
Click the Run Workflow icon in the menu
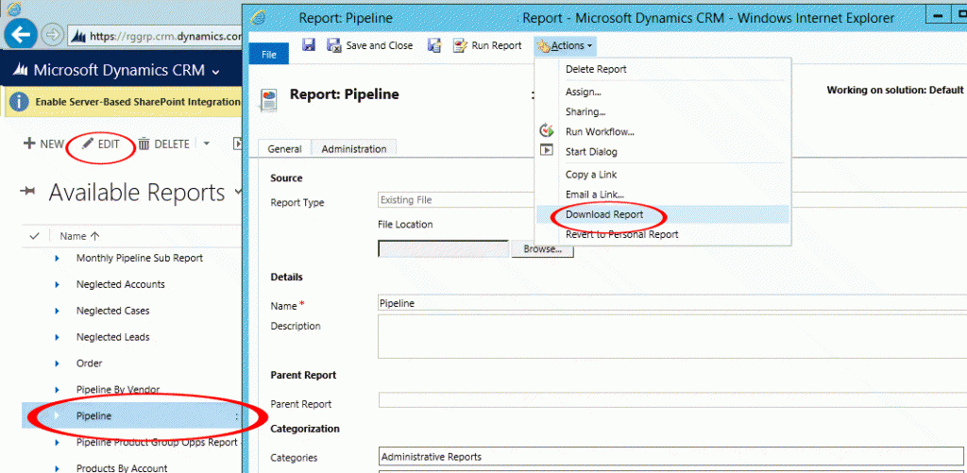click(x=547, y=130)
